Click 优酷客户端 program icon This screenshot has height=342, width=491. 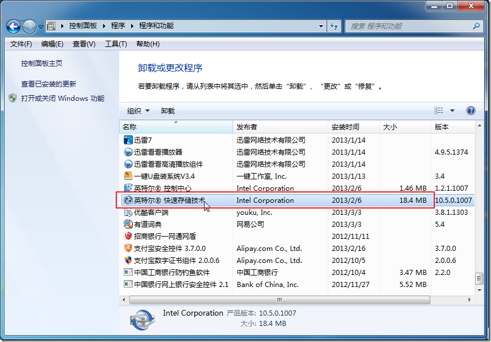[x=128, y=212]
